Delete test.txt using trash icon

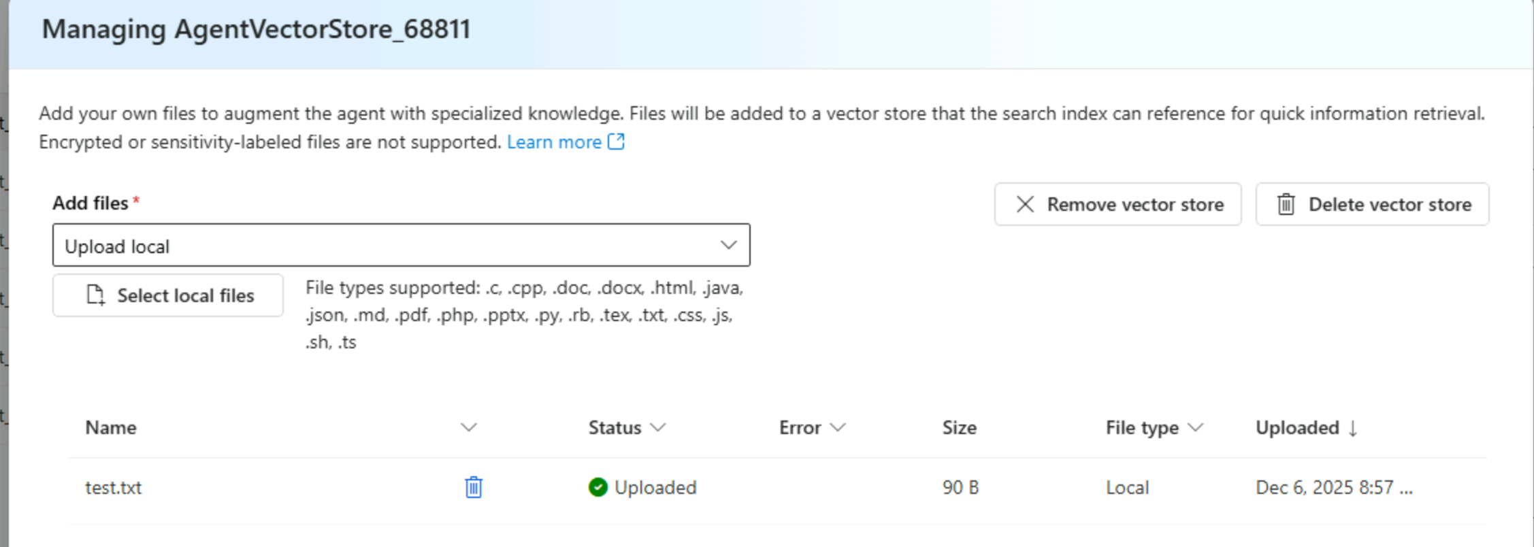474,487
